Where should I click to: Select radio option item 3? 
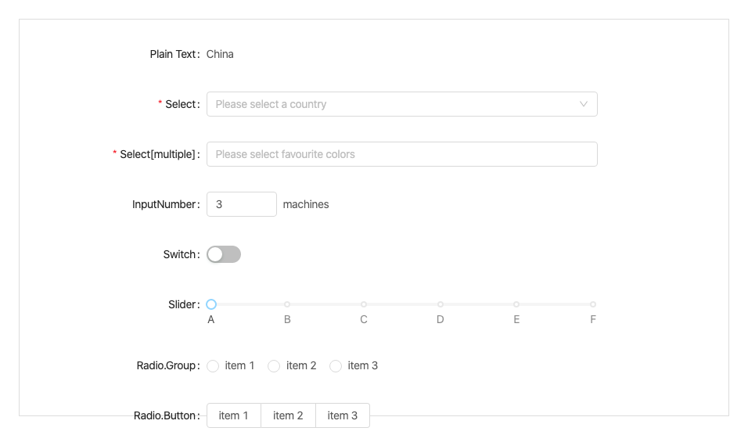click(x=336, y=366)
